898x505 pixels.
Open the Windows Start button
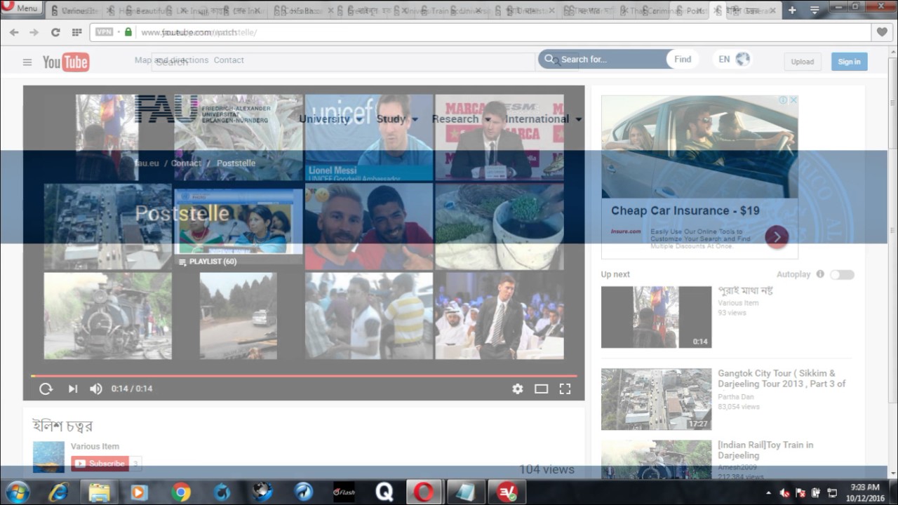pyautogui.click(x=17, y=492)
